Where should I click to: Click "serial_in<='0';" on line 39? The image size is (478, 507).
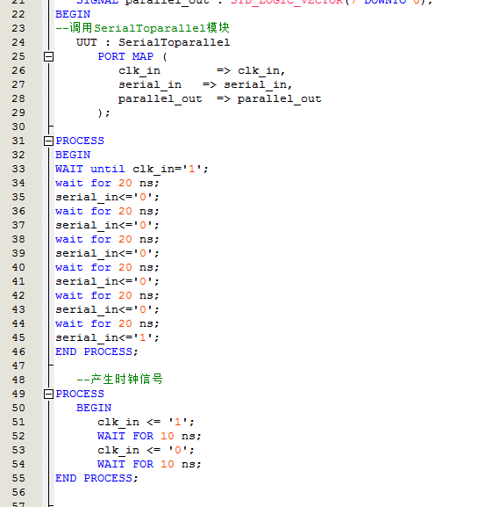point(108,253)
